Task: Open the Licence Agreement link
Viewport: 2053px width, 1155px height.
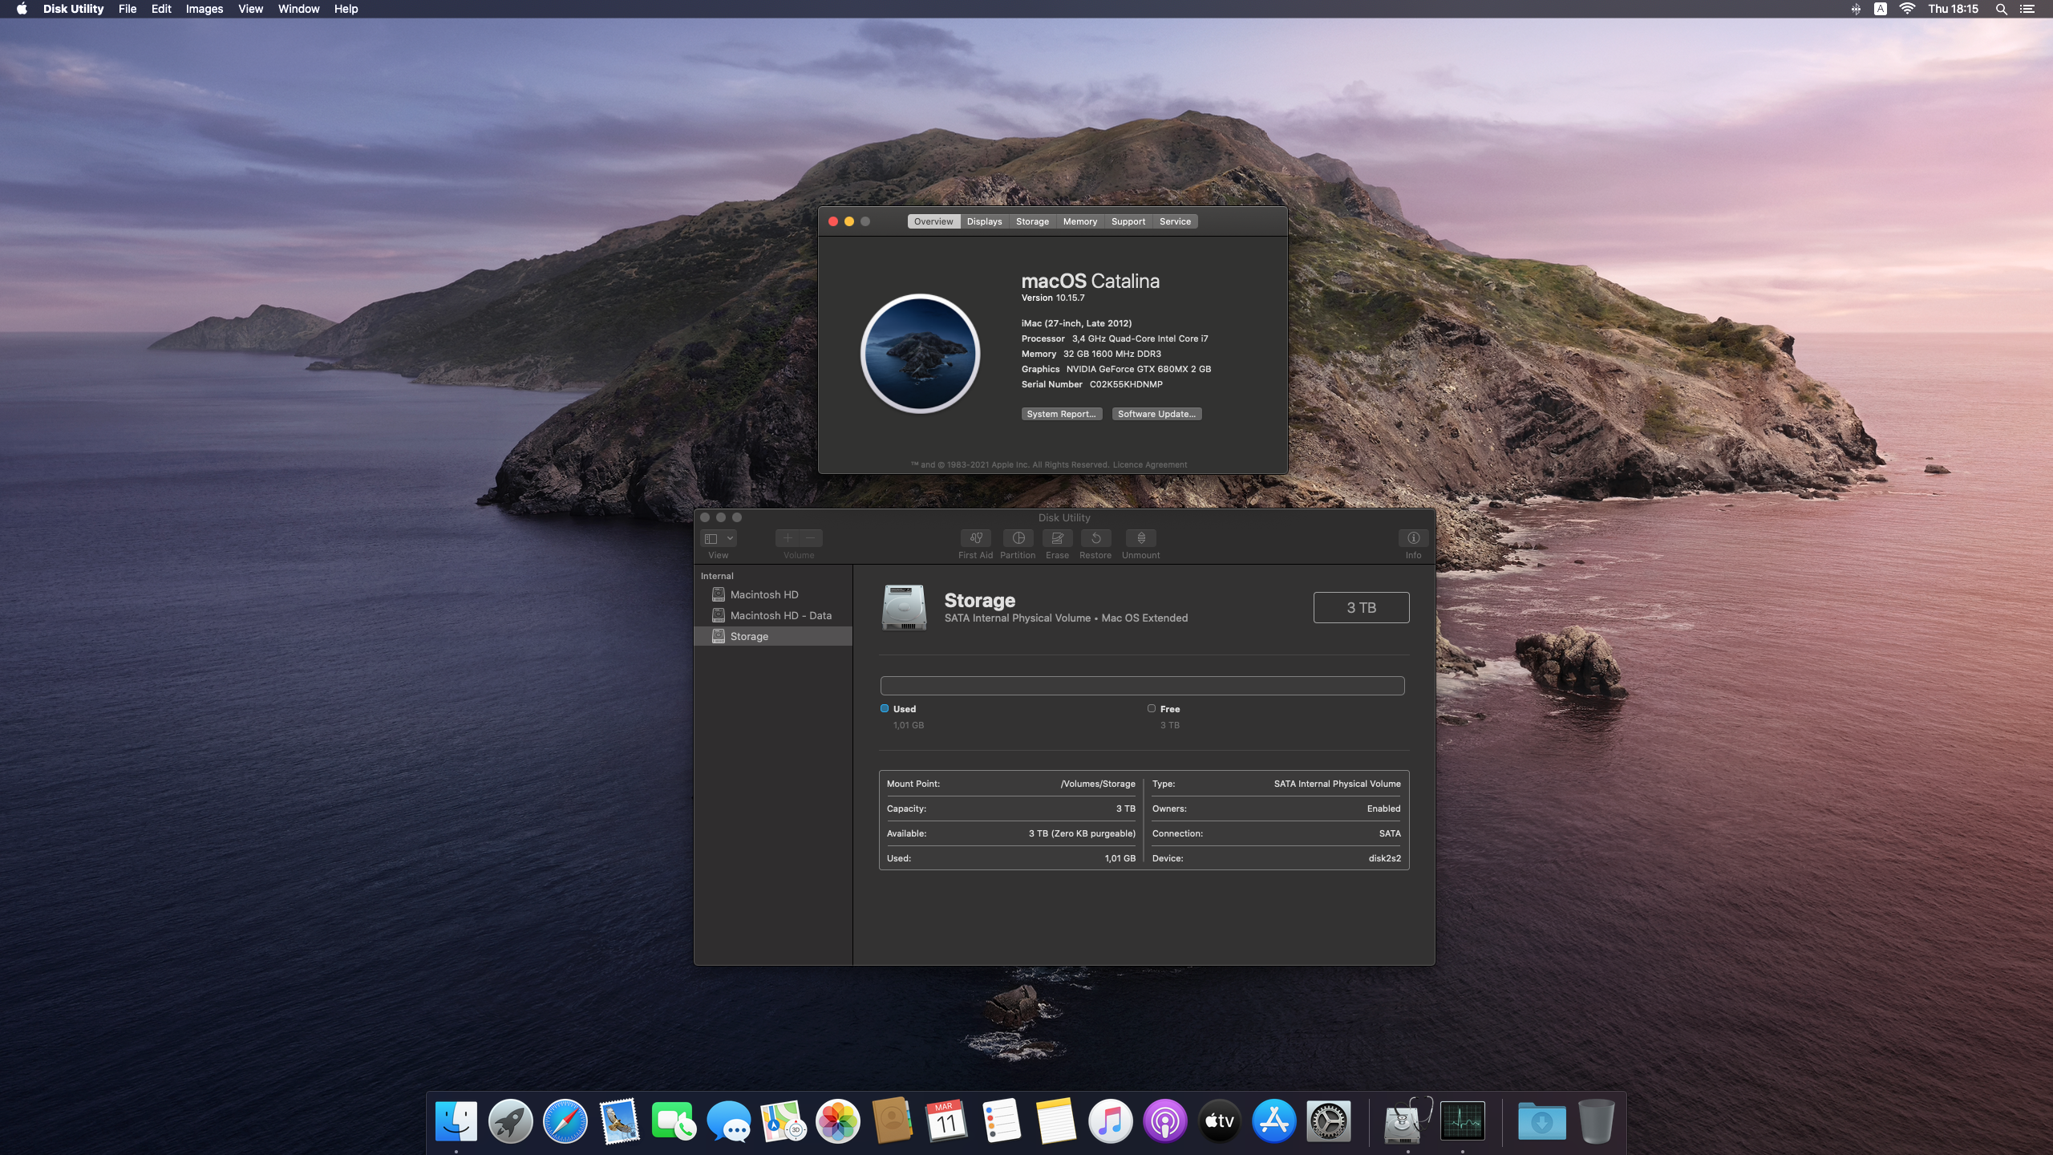Action: coord(1149,464)
